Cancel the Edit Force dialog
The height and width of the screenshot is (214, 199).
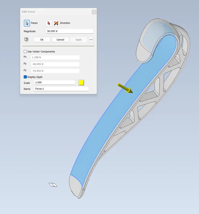point(60,40)
